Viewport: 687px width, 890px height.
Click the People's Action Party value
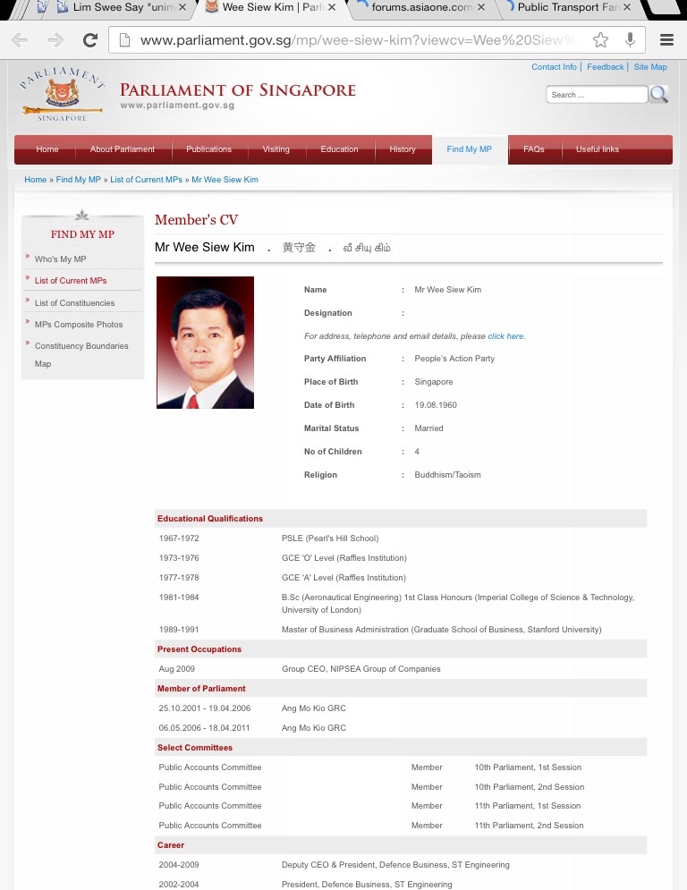point(454,358)
